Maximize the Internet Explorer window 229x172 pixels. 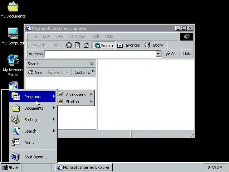click(184, 28)
